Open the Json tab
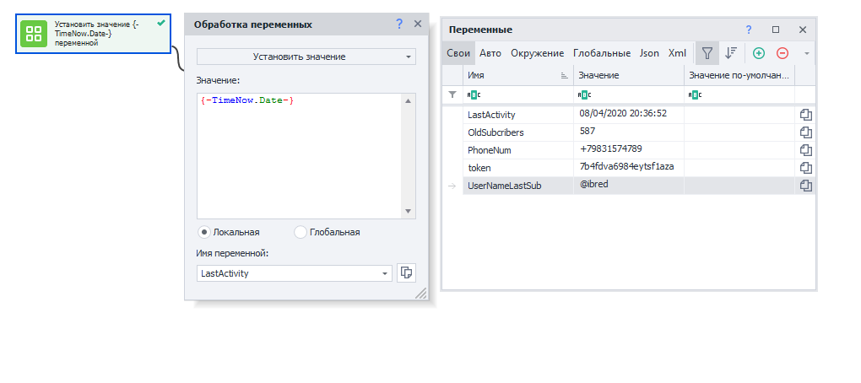The image size is (861, 383). coord(649,53)
